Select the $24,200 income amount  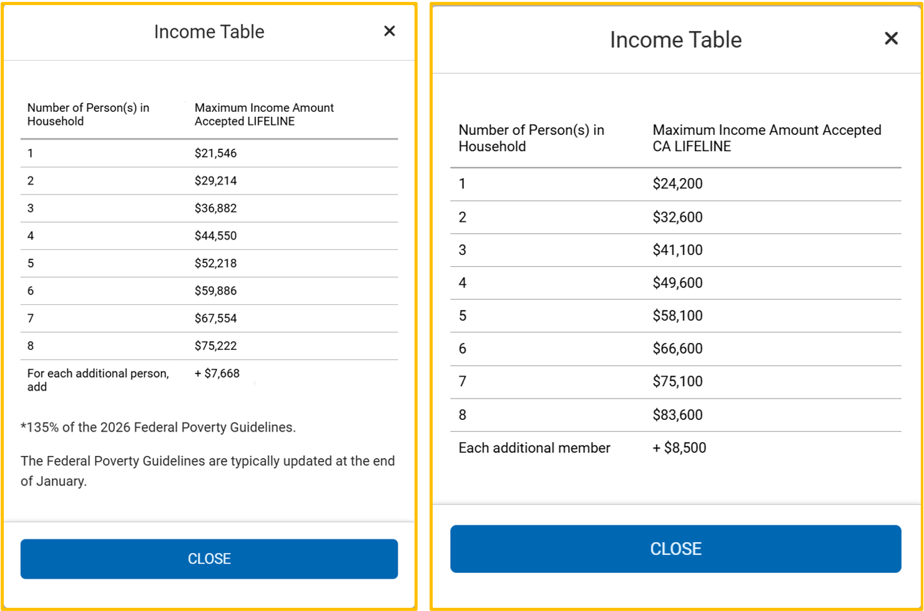pos(677,184)
